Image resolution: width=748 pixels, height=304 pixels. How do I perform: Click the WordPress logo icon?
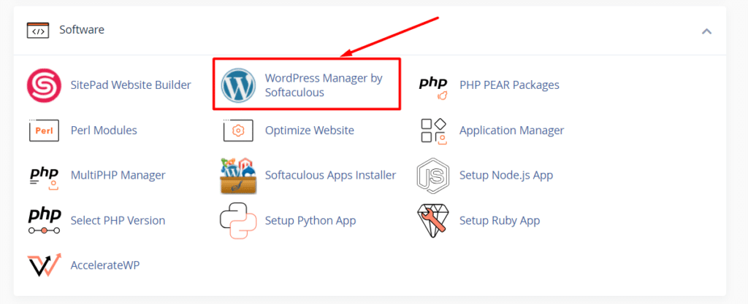point(239,85)
